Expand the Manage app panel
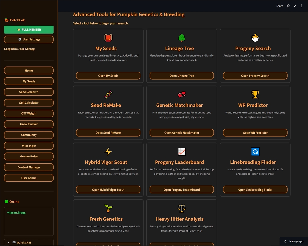This screenshot has width=308, height=246. [294, 241]
